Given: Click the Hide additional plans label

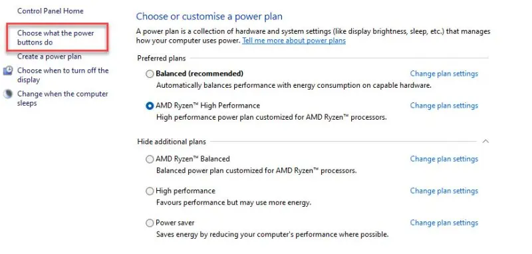Looking at the screenshot, I should click(172, 142).
